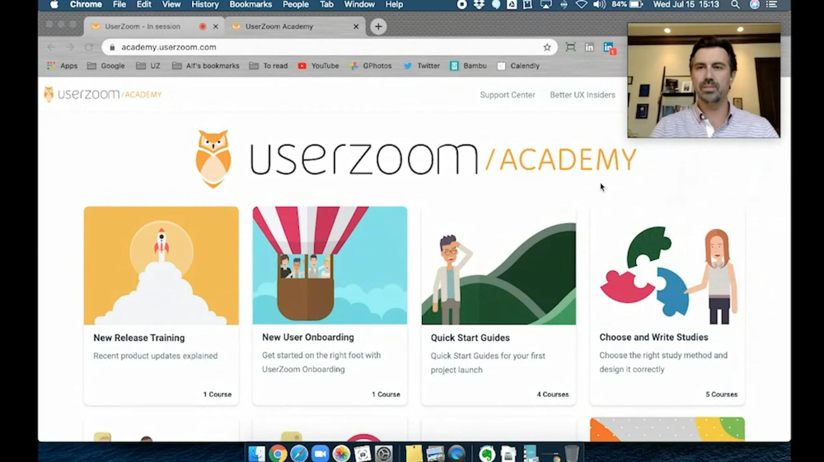Reload the page with the refresh icon
The height and width of the screenshot is (462, 824).
click(x=89, y=47)
